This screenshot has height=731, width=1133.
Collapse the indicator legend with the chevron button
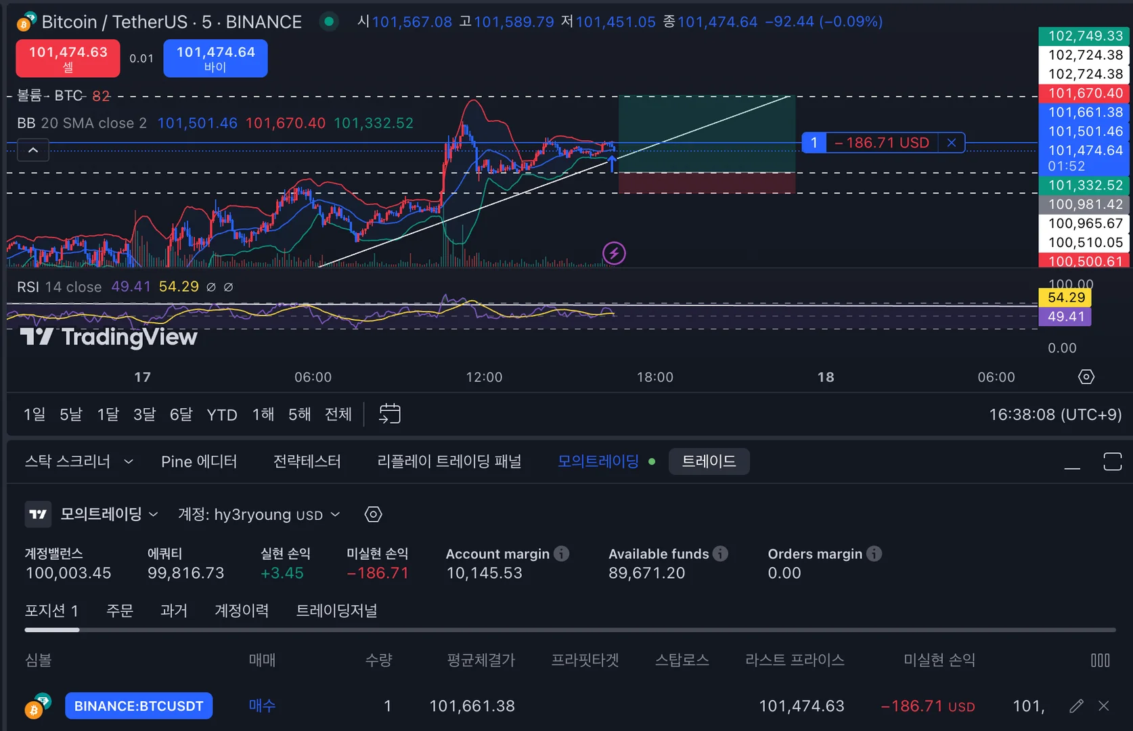tap(33, 150)
